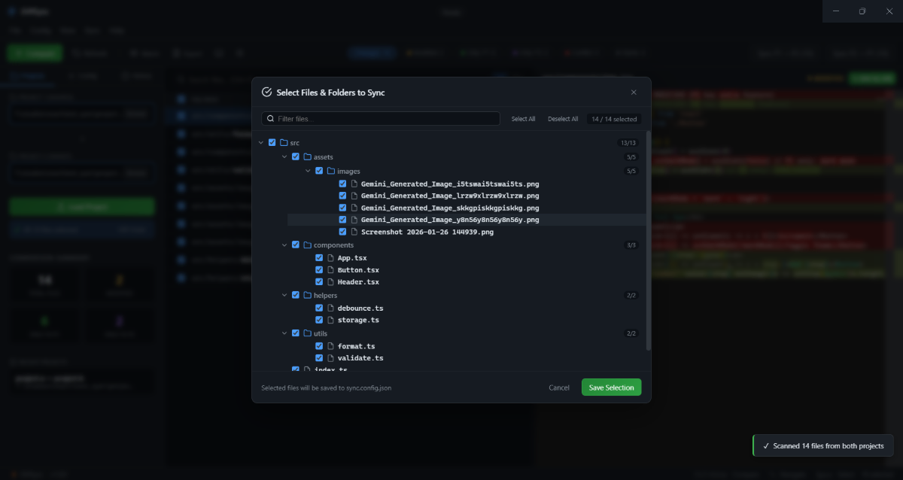Uncheck the helpers folder checkbox

(x=296, y=295)
